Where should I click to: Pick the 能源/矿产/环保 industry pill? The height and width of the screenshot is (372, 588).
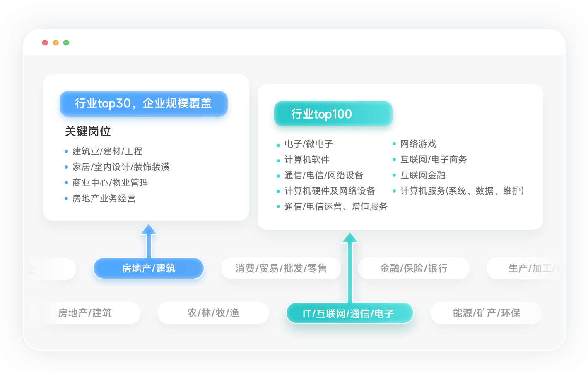pos(486,313)
